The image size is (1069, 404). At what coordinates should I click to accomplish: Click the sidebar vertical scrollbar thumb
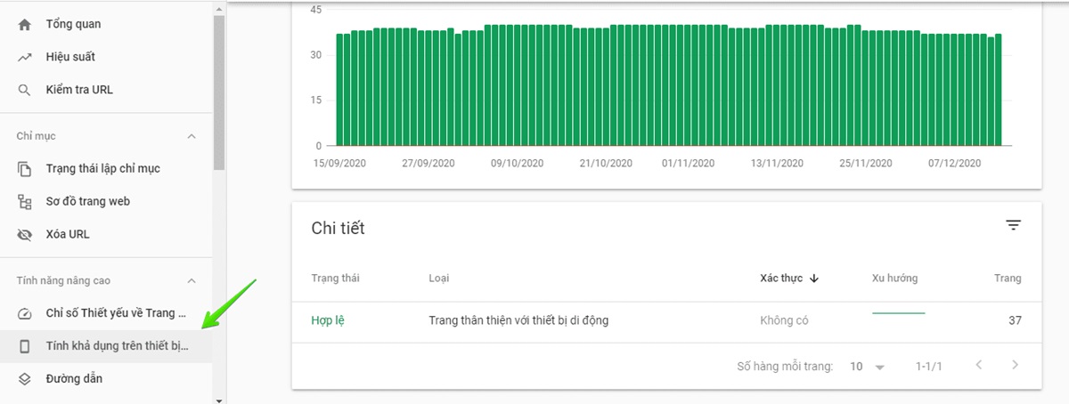point(219,93)
